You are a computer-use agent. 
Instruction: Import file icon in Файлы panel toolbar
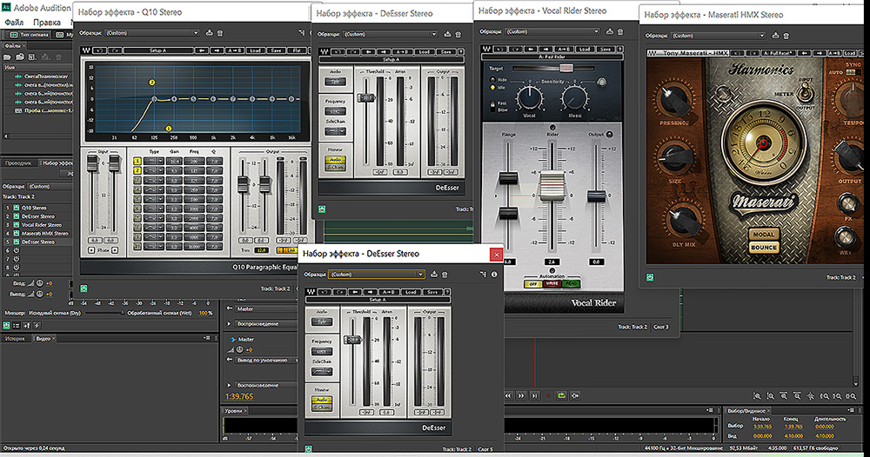pyautogui.click(x=19, y=56)
